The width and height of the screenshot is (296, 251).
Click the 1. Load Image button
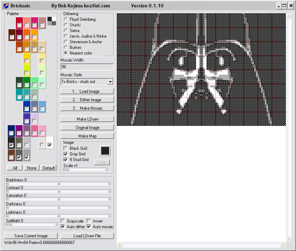pyautogui.click(x=87, y=91)
